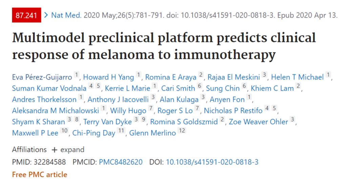Expand the Affiliations section
The width and height of the screenshot is (352, 181).
tap(48, 150)
